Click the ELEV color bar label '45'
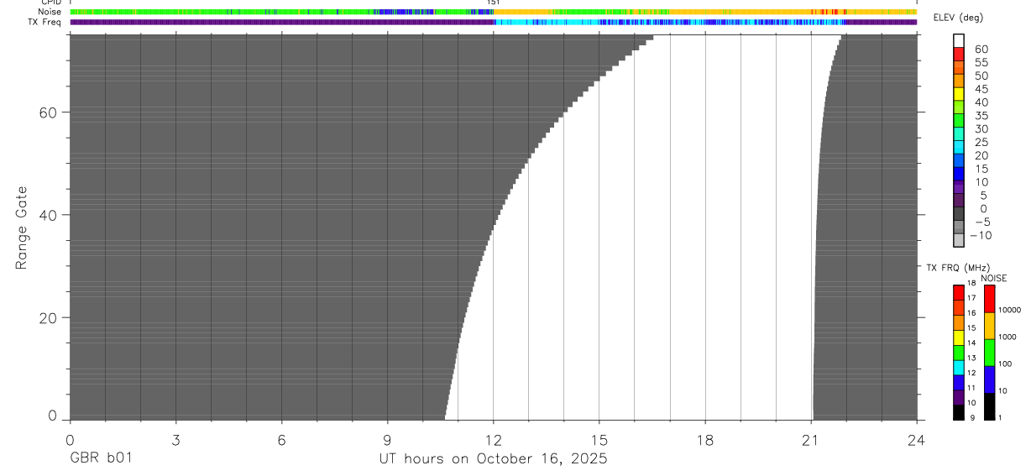1031x476 pixels. [x=981, y=89]
